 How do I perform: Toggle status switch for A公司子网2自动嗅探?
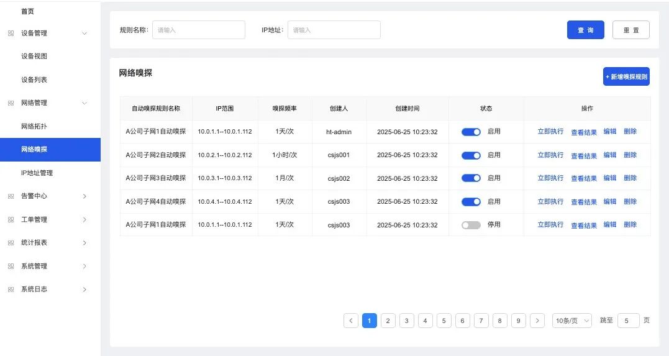471,155
